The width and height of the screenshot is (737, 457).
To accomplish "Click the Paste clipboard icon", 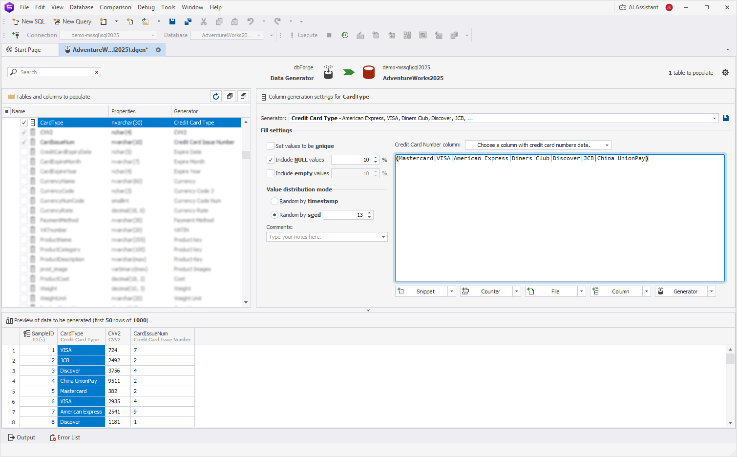I will tap(235, 21).
